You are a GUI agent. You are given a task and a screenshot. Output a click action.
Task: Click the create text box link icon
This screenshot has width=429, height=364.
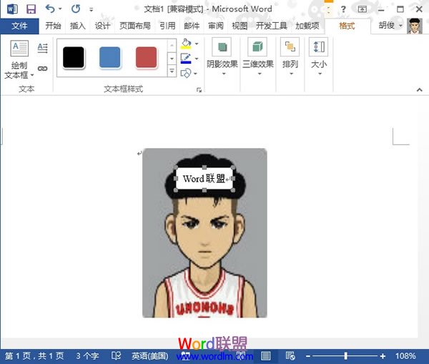(42, 69)
